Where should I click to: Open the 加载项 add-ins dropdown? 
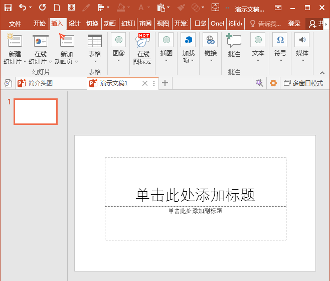[189, 48]
